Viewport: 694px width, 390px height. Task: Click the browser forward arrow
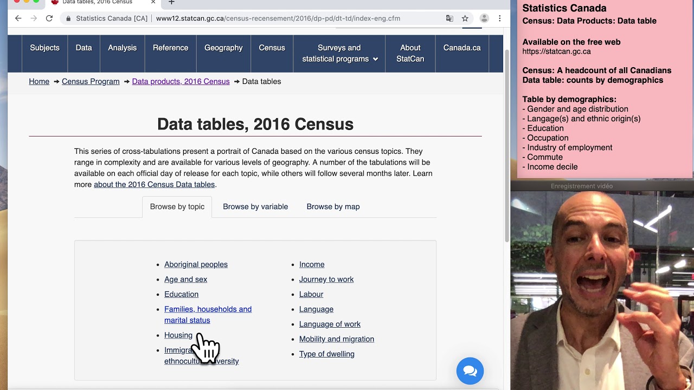tap(34, 18)
